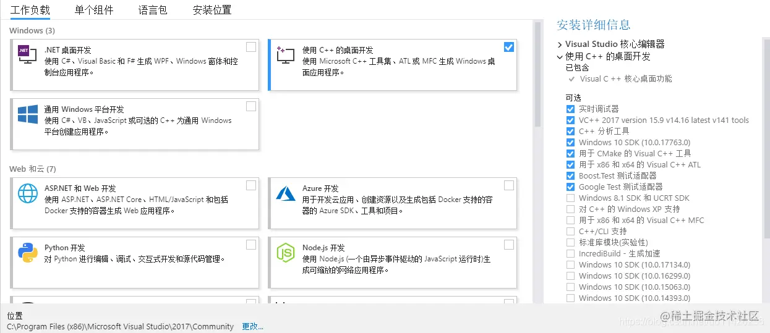This screenshot has width=770, height=333.
Task: Enable IncrediBuild - 生成加速 option
Action: (570, 253)
